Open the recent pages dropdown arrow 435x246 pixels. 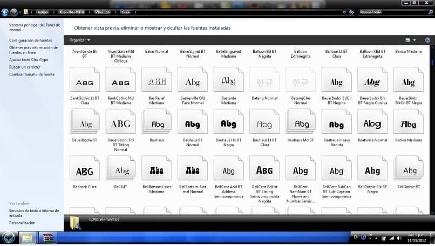pyautogui.click(x=20, y=12)
